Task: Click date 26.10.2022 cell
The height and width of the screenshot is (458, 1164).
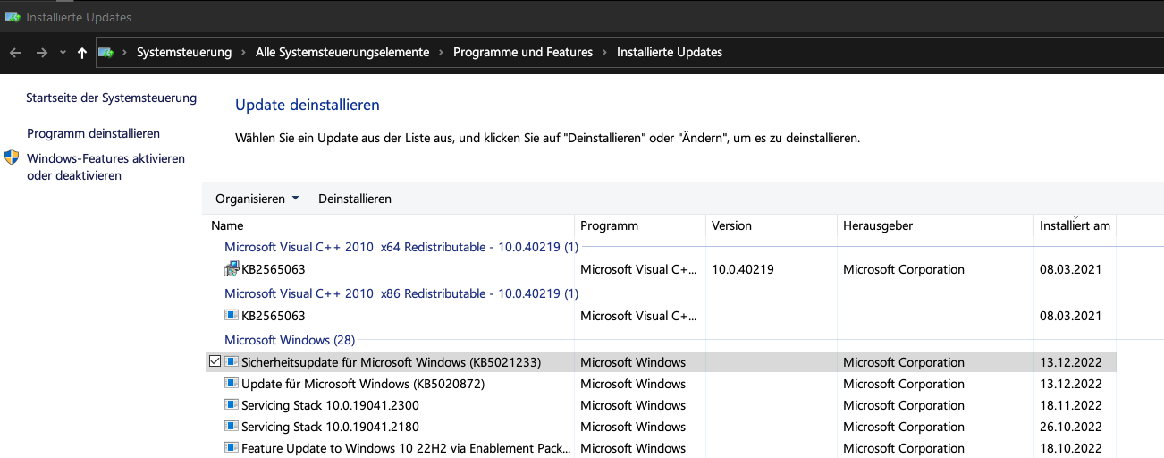Action: pos(1071,427)
